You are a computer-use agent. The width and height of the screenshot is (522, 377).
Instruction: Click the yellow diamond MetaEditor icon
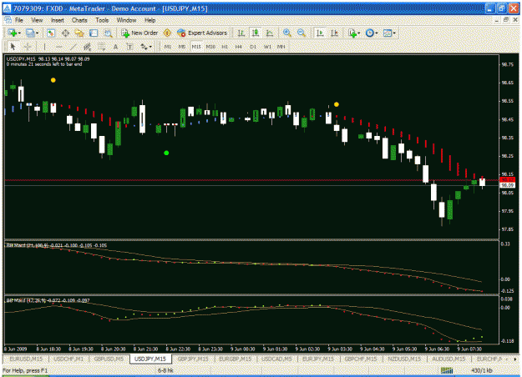click(x=167, y=33)
